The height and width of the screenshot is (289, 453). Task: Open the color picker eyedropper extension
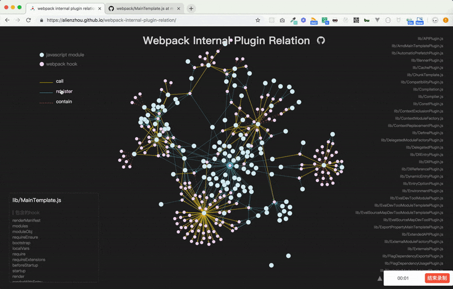click(x=293, y=20)
